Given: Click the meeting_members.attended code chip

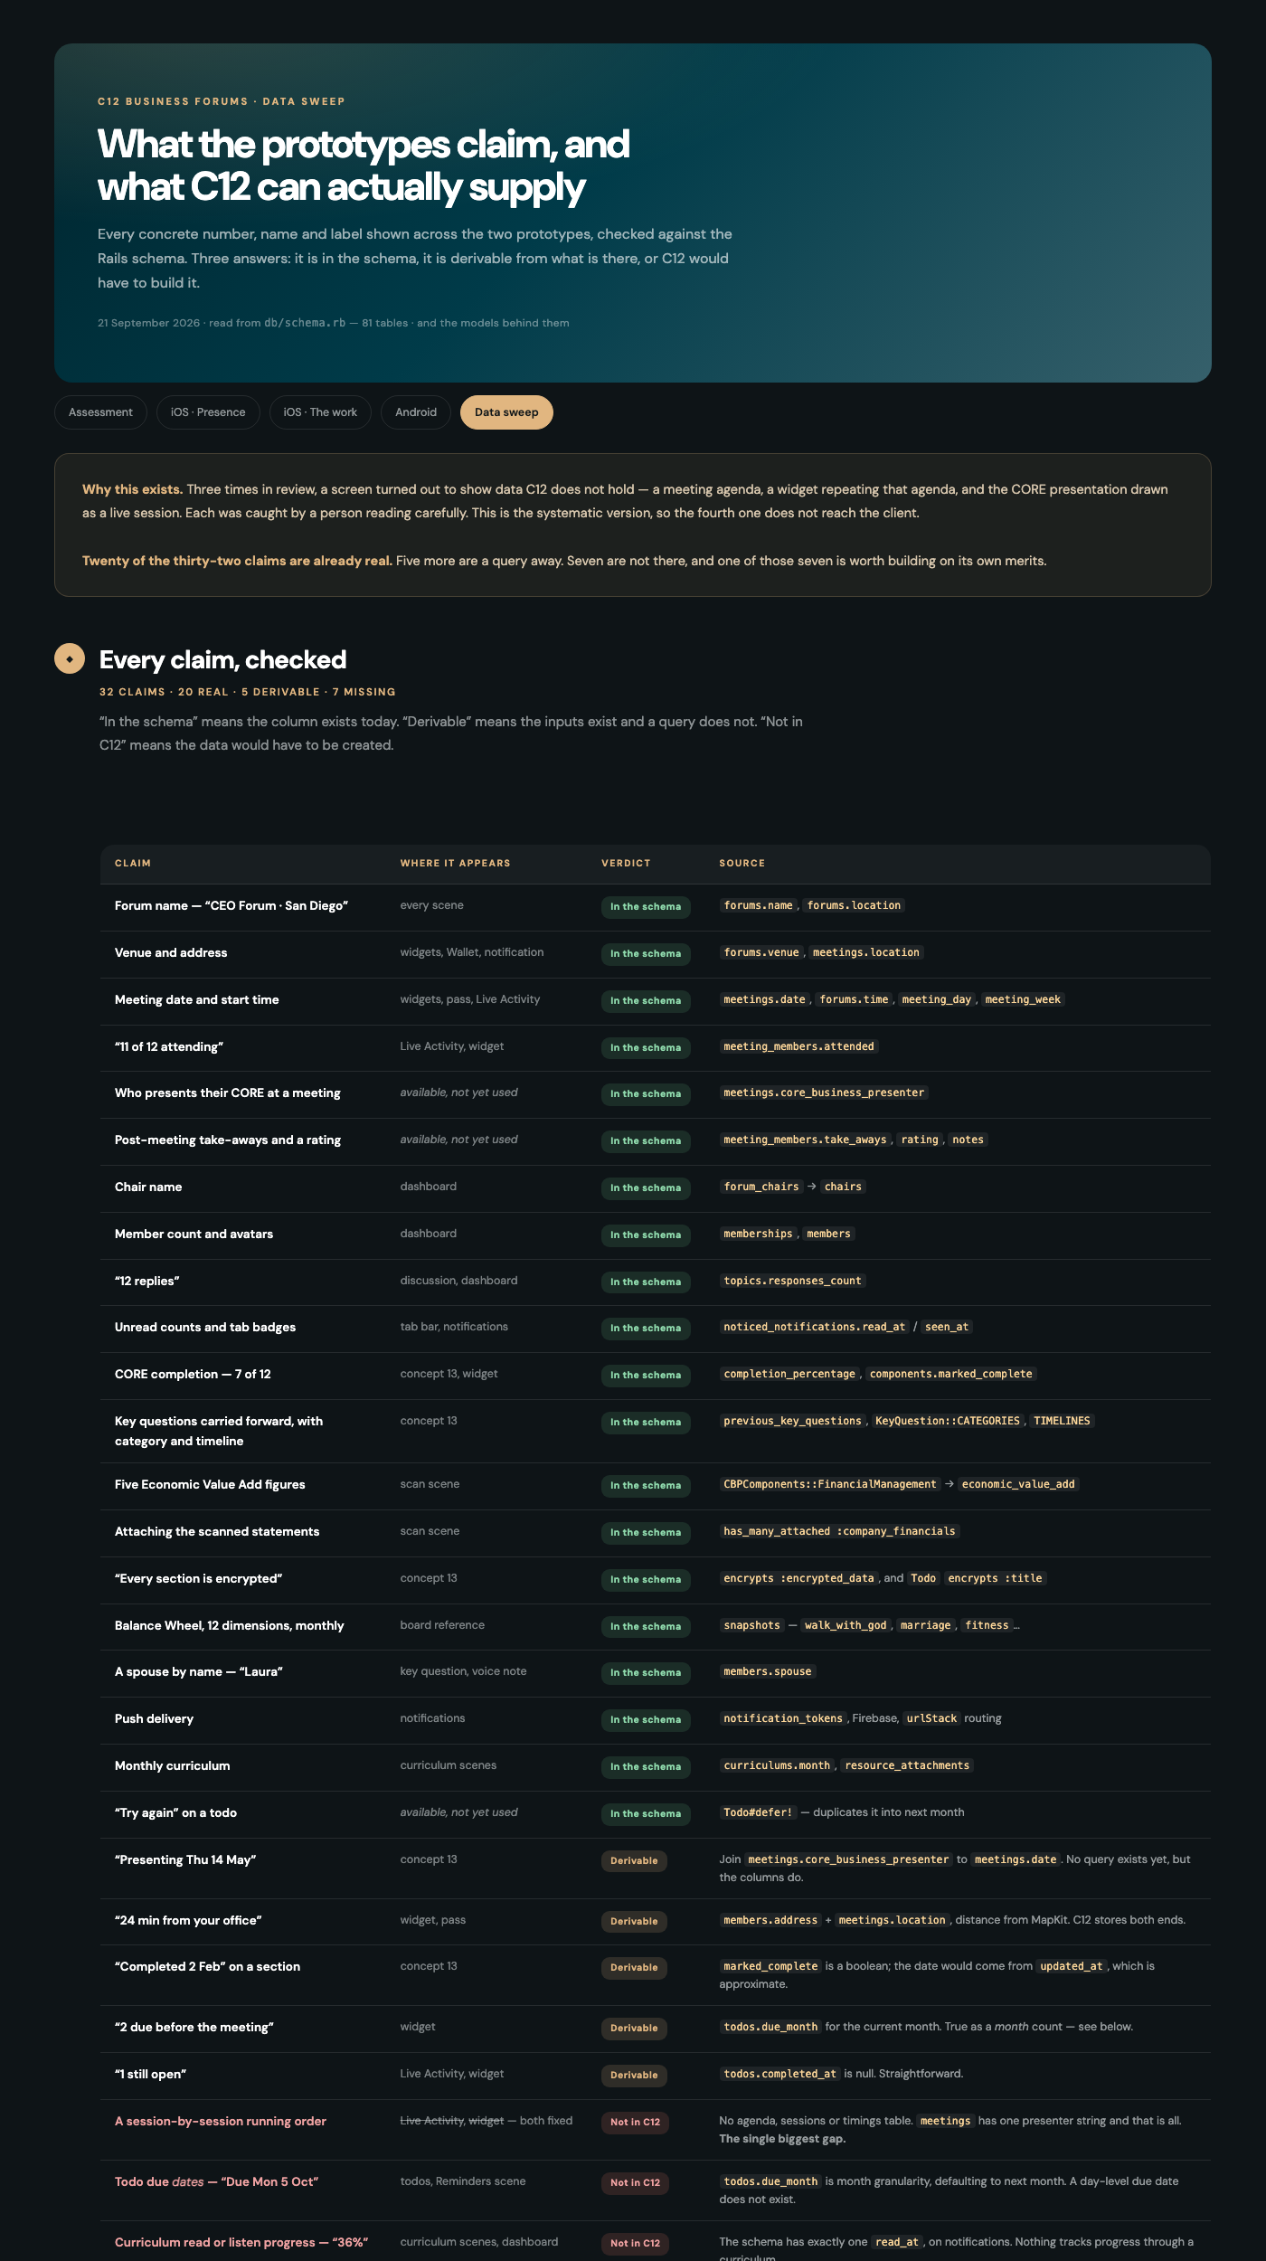Looking at the screenshot, I should pos(798,1046).
